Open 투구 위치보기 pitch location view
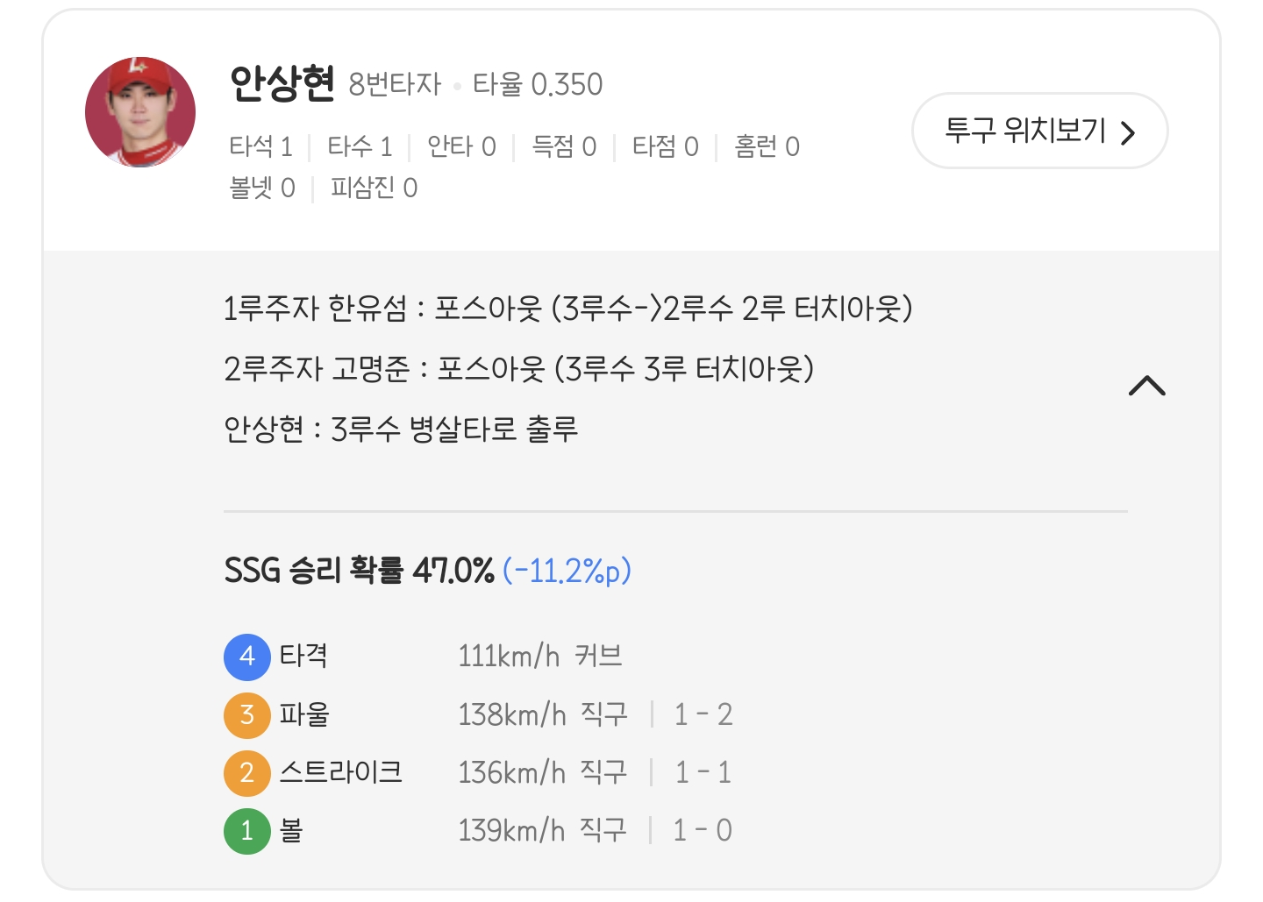 1026,131
